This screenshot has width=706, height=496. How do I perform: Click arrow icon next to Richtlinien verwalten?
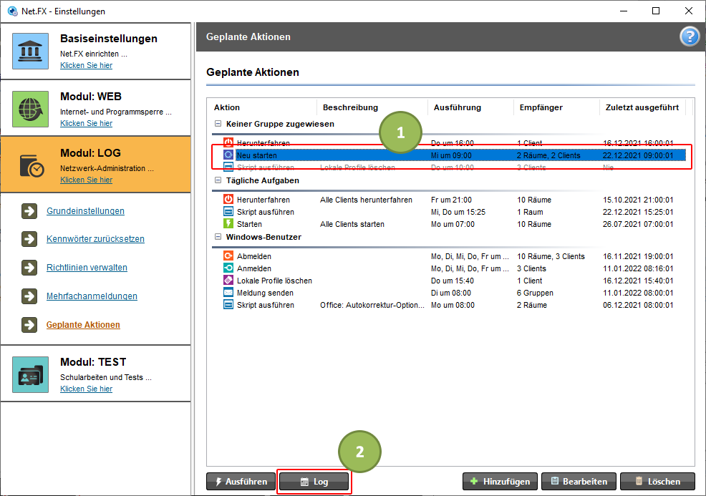point(29,268)
